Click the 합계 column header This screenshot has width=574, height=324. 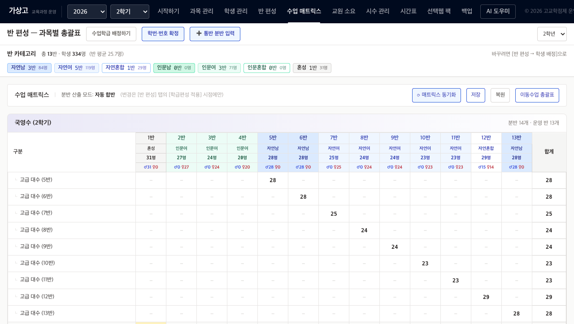click(549, 152)
